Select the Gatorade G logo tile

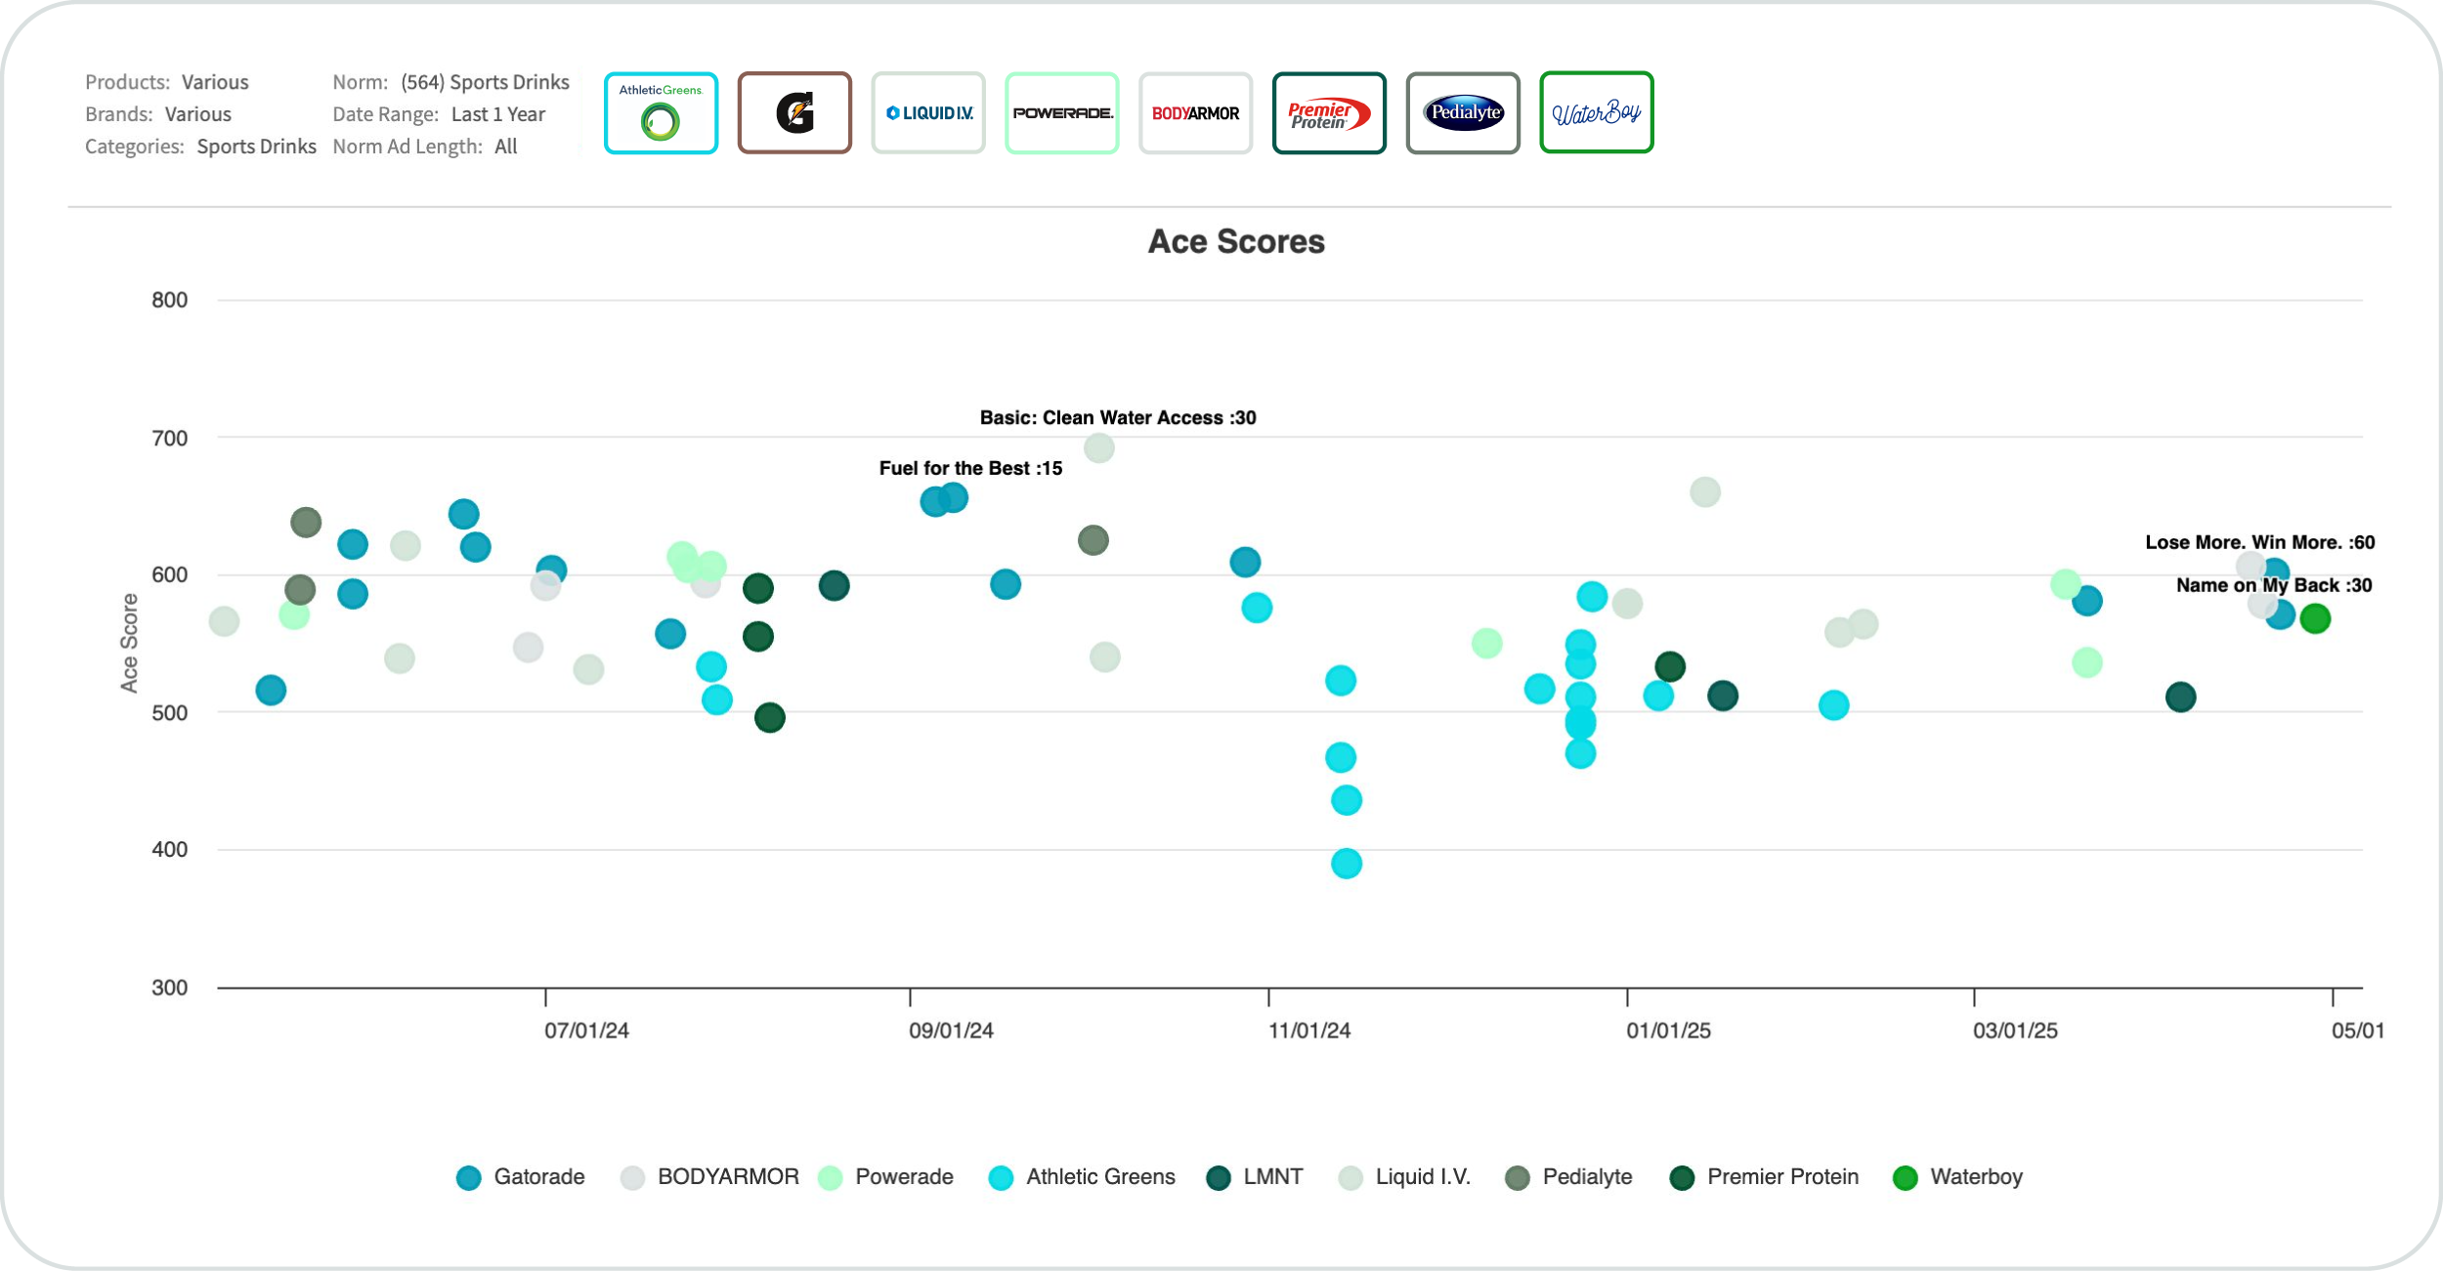pos(794,112)
